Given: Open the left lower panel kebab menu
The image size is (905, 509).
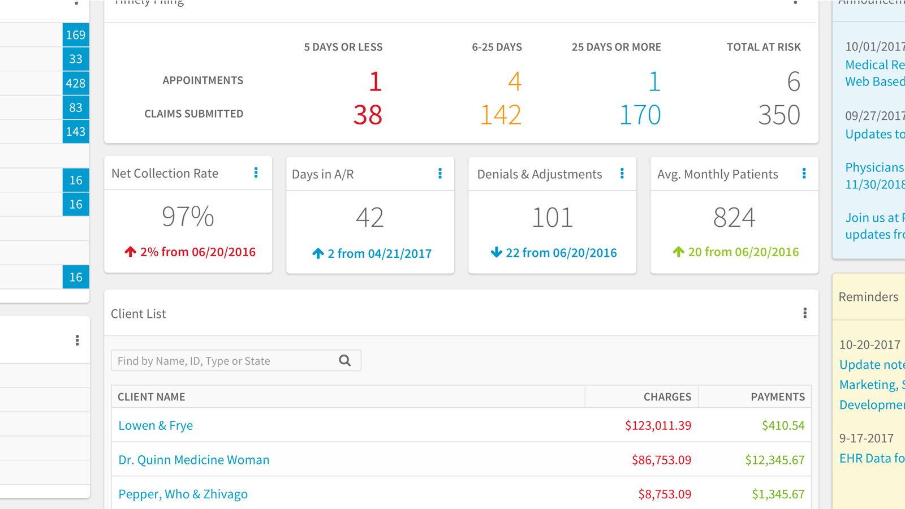Looking at the screenshot, I should (77, 340).
